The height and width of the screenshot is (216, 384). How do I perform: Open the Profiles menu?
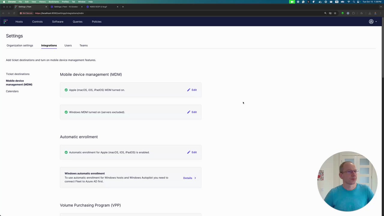[x=65, y=2]
